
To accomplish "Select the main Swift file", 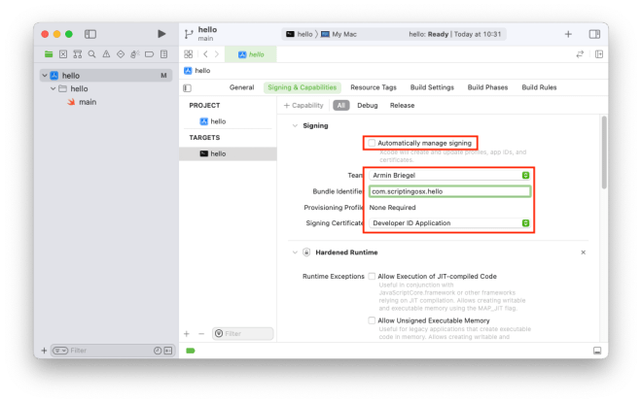I will click(82, 102).
